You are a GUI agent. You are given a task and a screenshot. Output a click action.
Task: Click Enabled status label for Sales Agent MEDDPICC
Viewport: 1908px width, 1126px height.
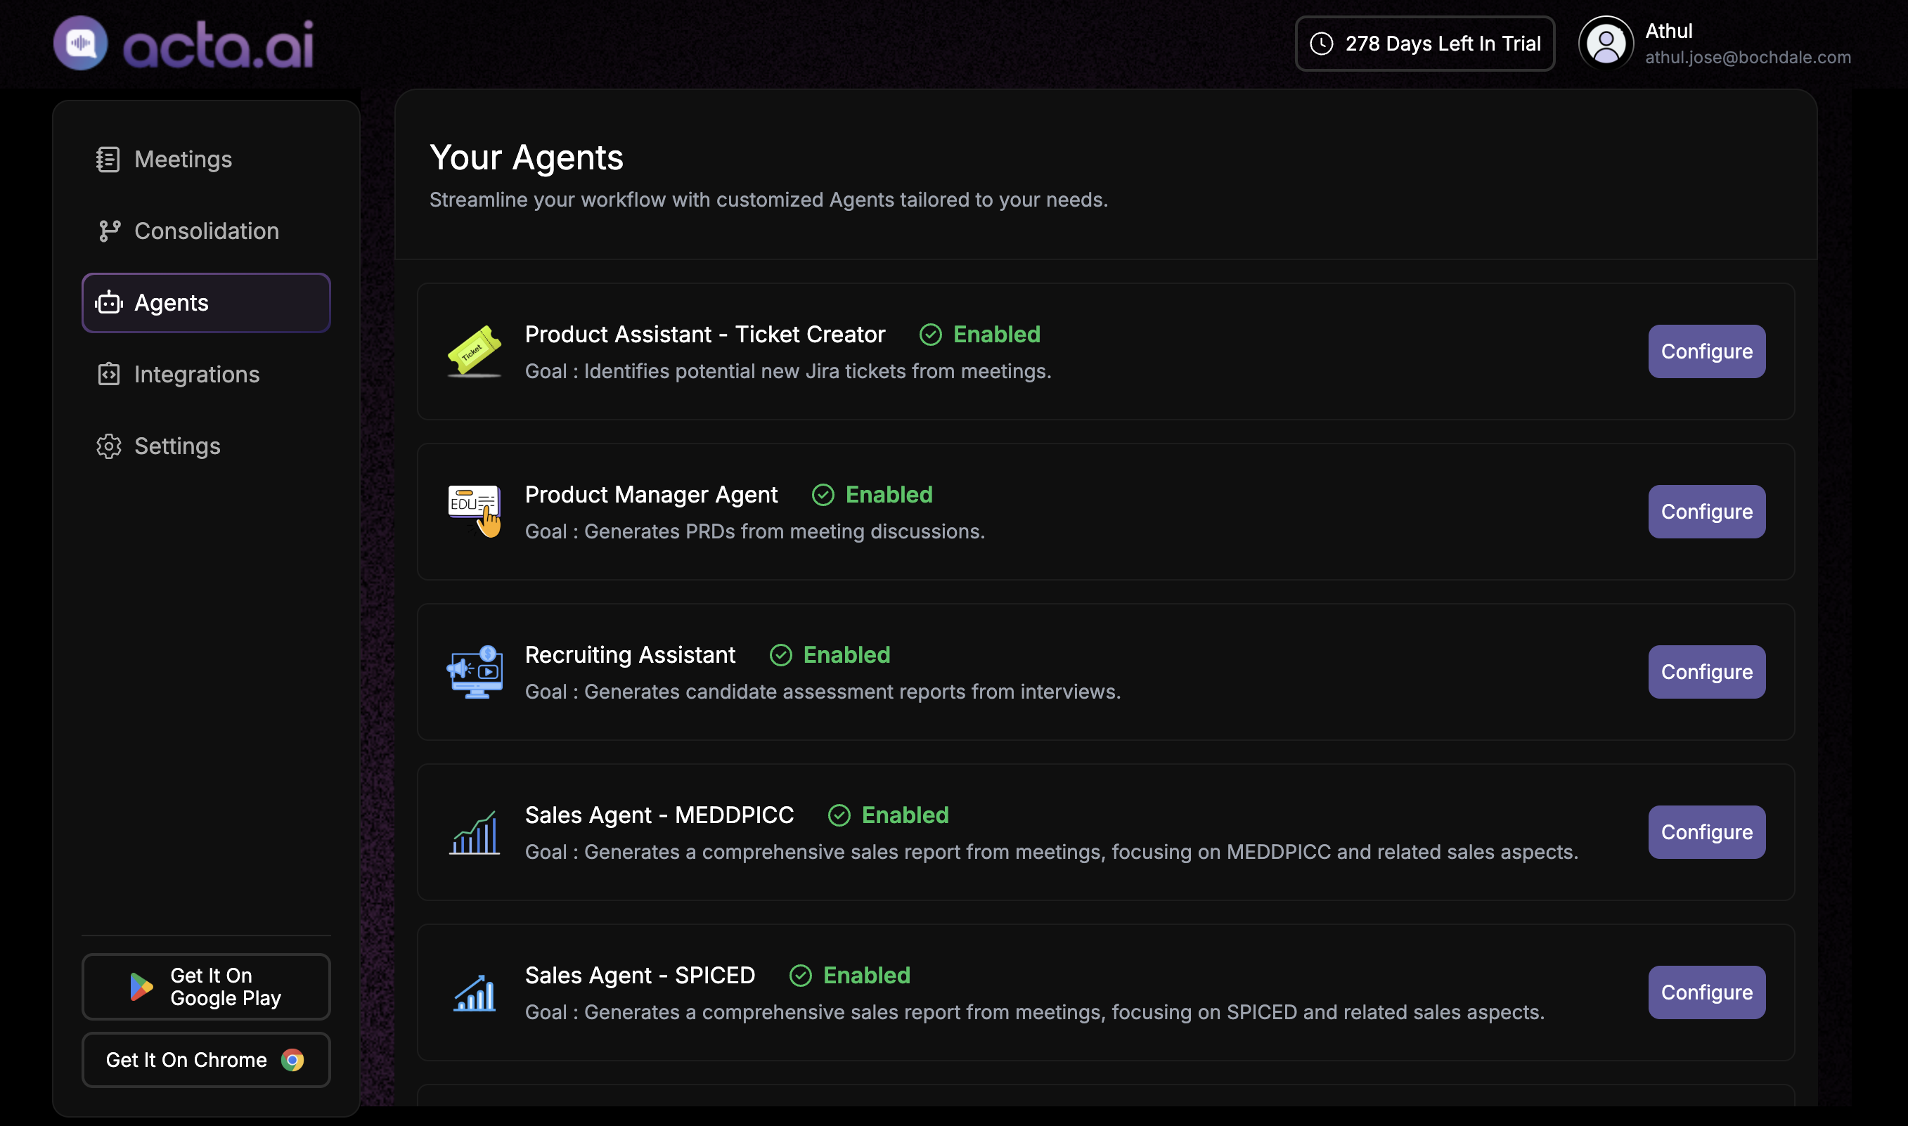coord(905,815)
